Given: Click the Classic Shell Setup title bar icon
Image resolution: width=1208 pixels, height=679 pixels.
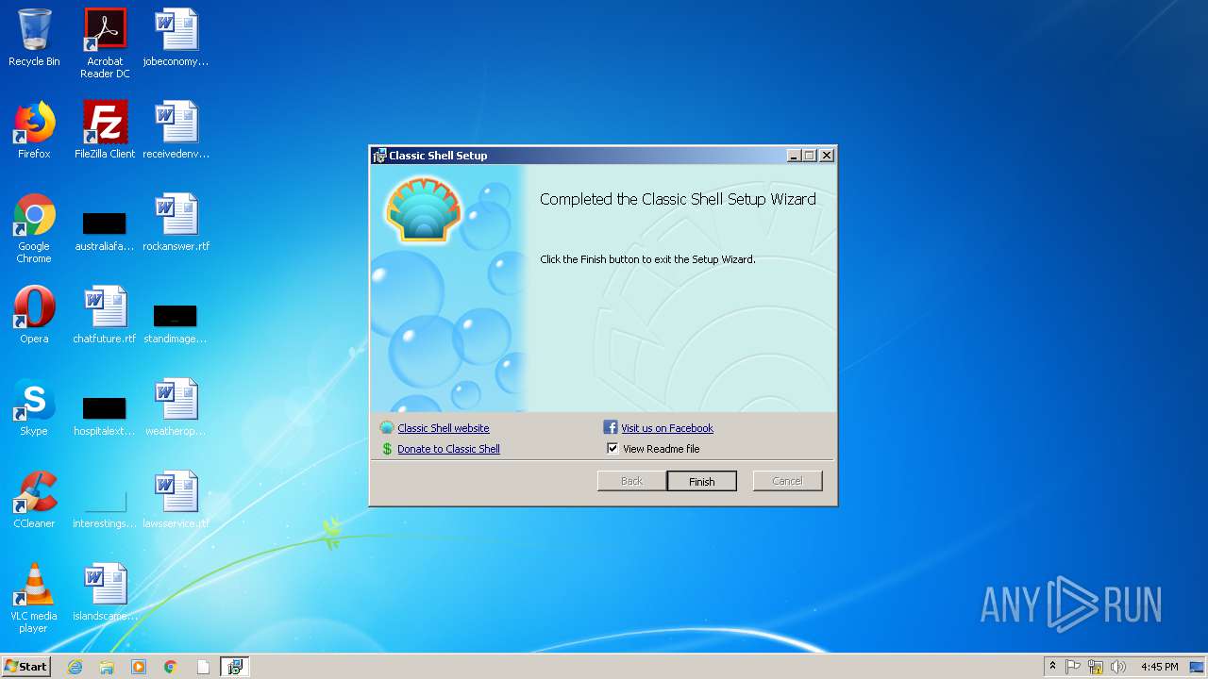Looking at the screenshot, I should click(379, 156).
